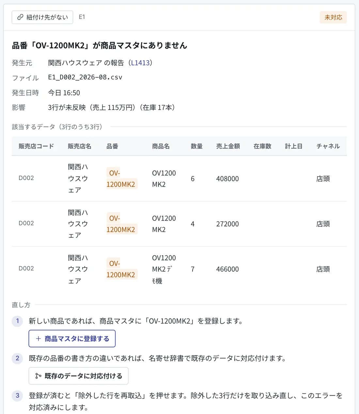The height and width of the screenshot is (414, 359).
Task: Click the 未対応 status badge
Action: [333, 17]
